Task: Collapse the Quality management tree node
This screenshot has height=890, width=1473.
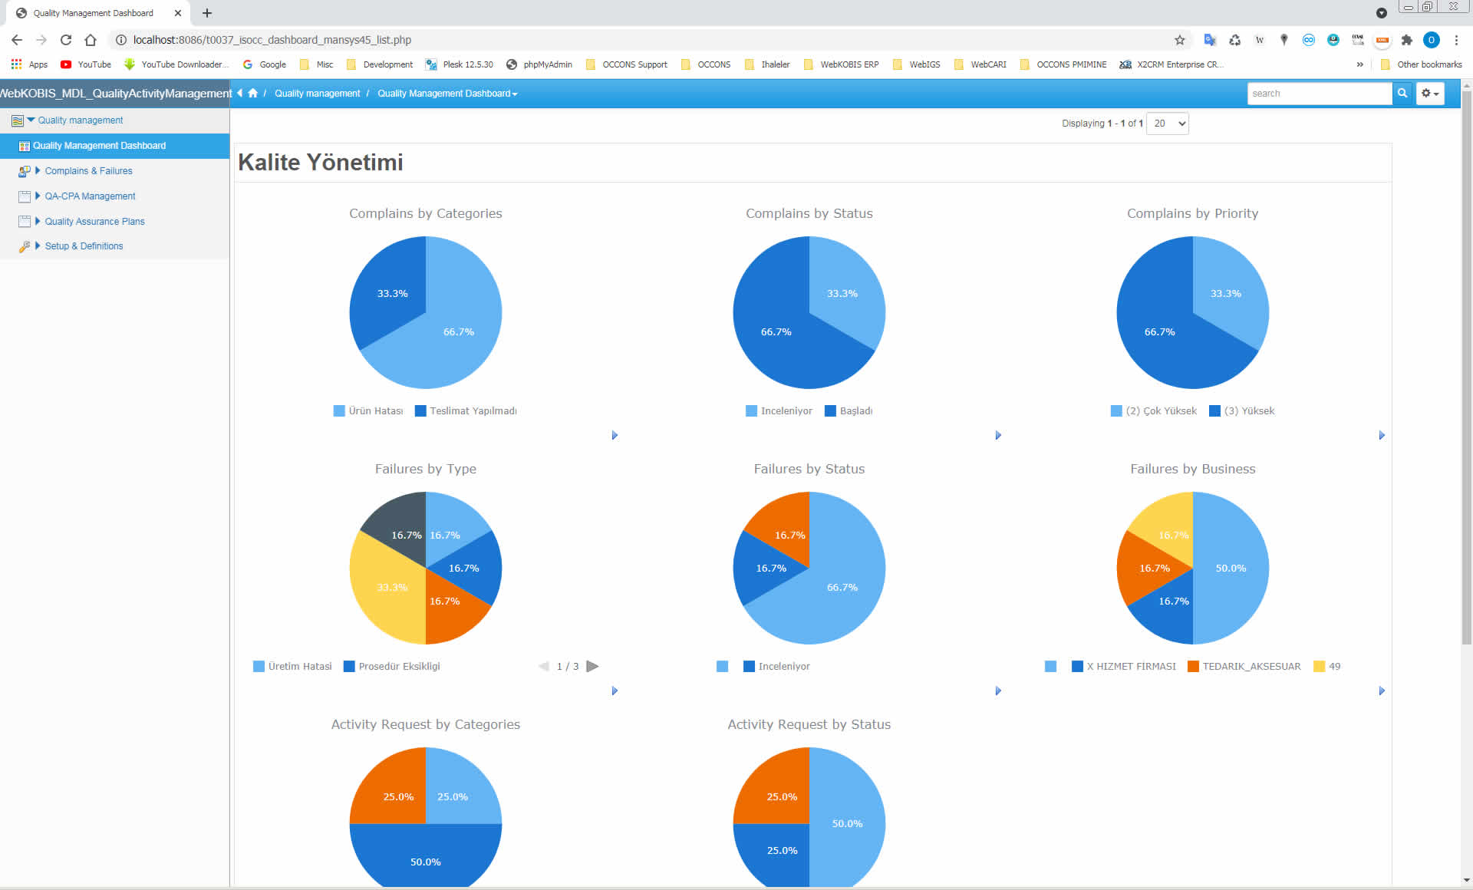Action: [31, 120]
